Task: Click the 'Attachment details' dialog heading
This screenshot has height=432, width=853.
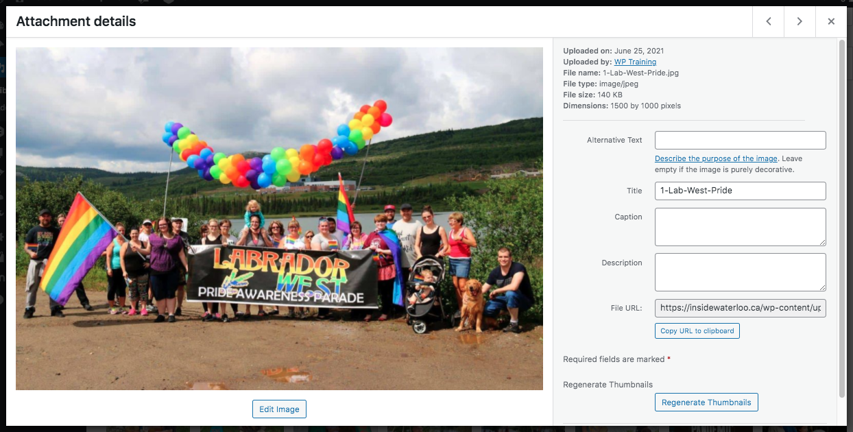Action: (76, 21)
